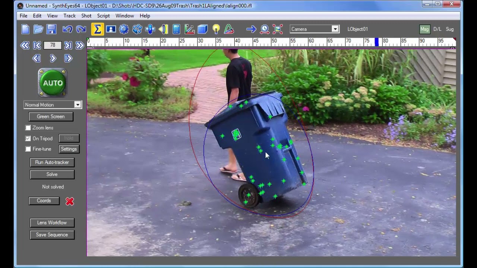Screen dimensions: 477x268
Task: Open the solver calculator icon
Action: [x=176, y=29]
